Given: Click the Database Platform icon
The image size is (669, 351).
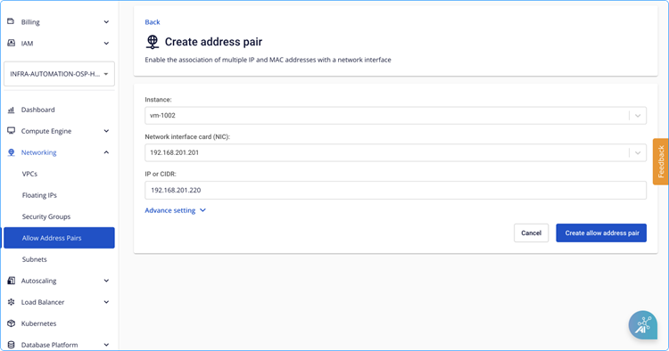Looking at the screenshot, I should coord(11,345).
